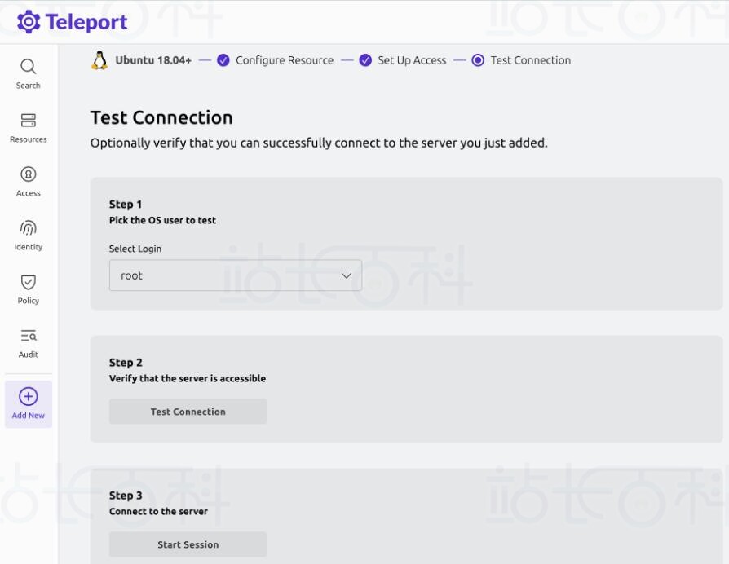Open the Identity fingerprint icon
Viewport: 729px width, 564px height.
coord(29,228)
